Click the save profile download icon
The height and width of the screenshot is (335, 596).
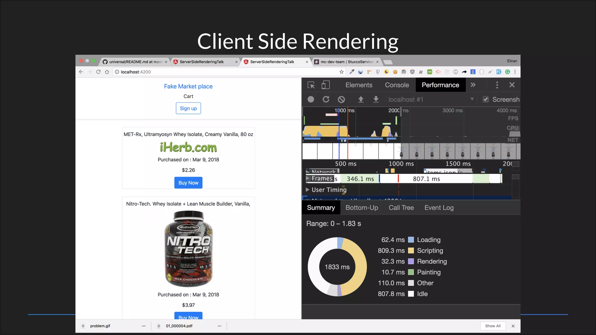(376, 99)
